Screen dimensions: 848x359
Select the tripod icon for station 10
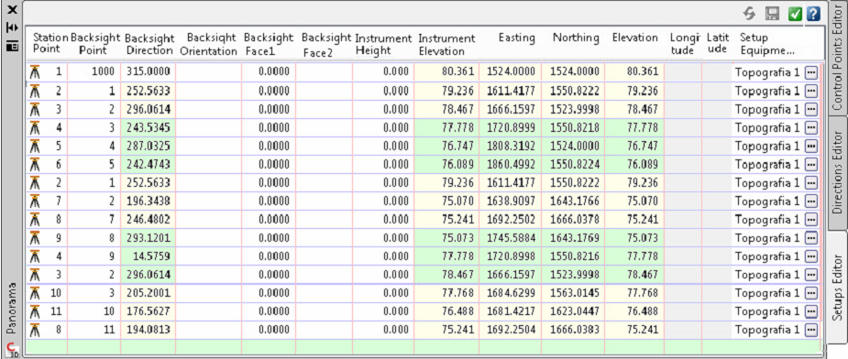(35, 293)
